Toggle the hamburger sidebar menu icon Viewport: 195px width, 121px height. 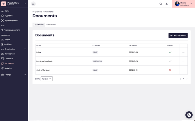tap(33, 4)
